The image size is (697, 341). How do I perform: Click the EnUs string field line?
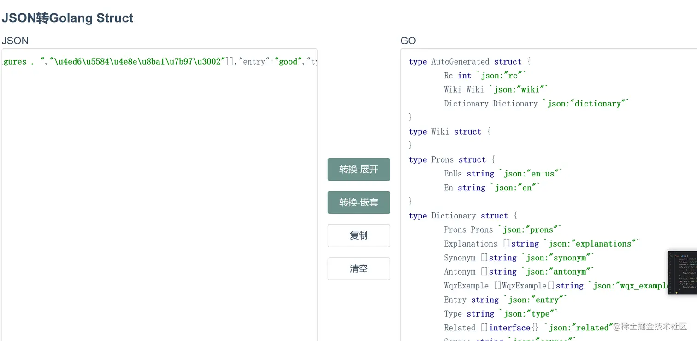(x=503, y=174)
